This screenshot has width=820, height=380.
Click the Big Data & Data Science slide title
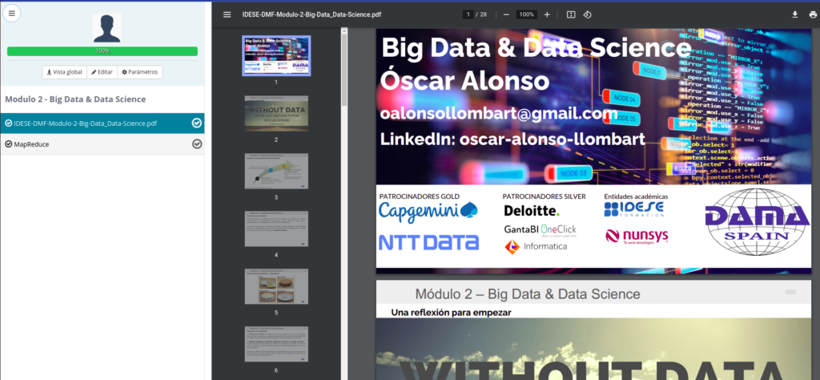coord(537,47)
